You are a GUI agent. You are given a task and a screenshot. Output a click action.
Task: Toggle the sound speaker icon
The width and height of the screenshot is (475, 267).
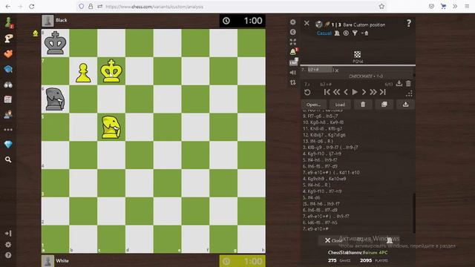pos(292,73)
